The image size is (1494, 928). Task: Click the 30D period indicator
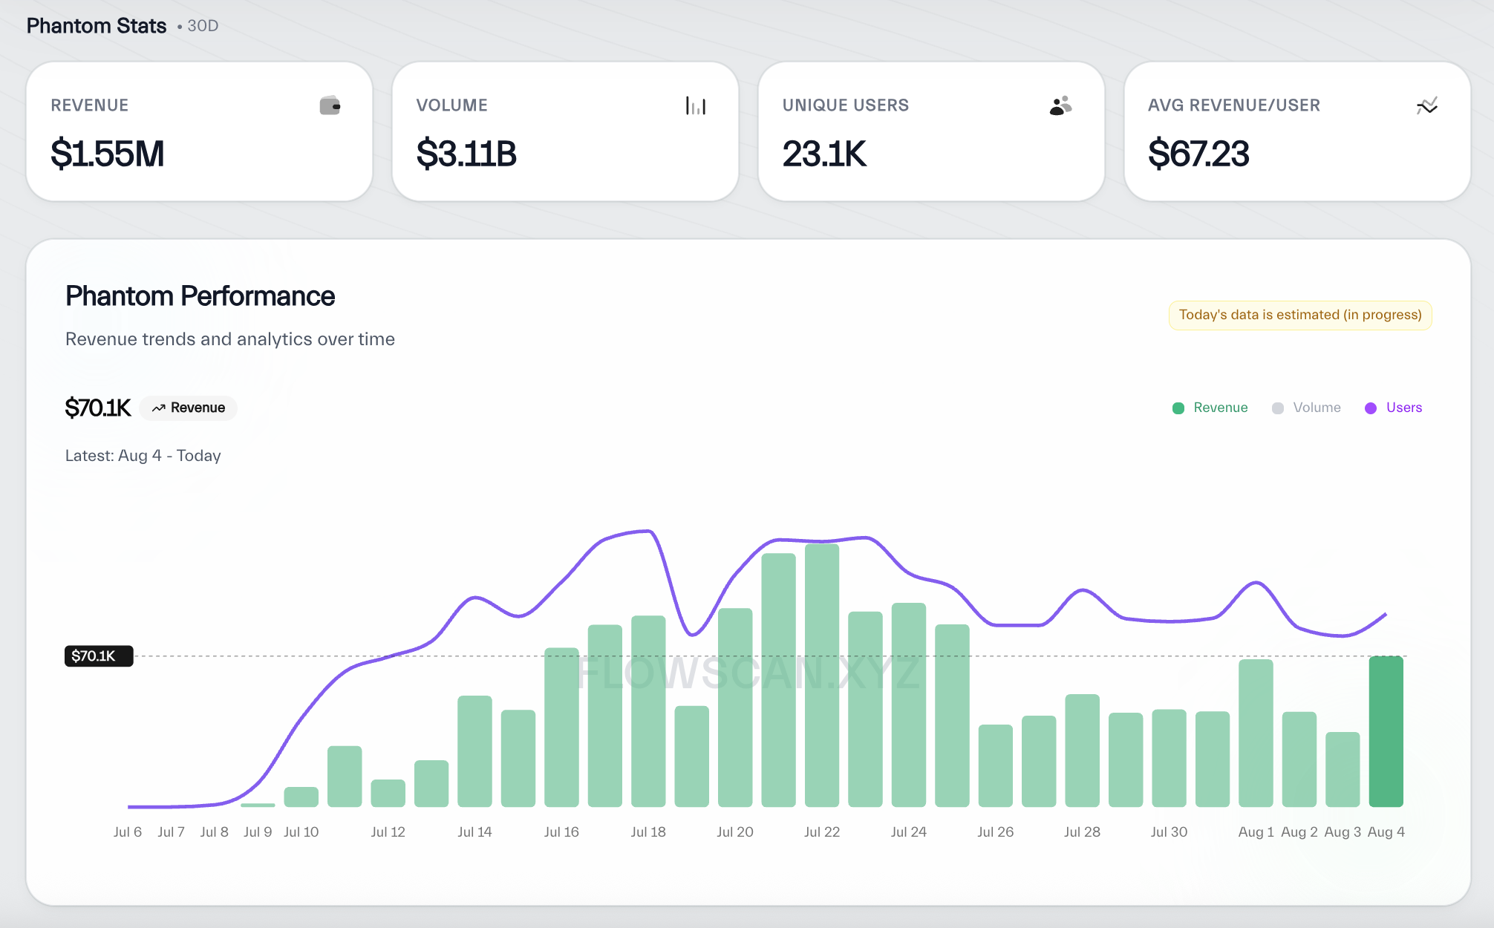[202, 26]
